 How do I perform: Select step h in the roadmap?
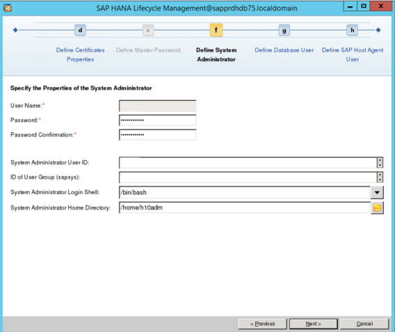coord(352,30)
